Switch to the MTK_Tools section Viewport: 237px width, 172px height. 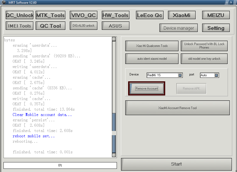click(50, 15)
